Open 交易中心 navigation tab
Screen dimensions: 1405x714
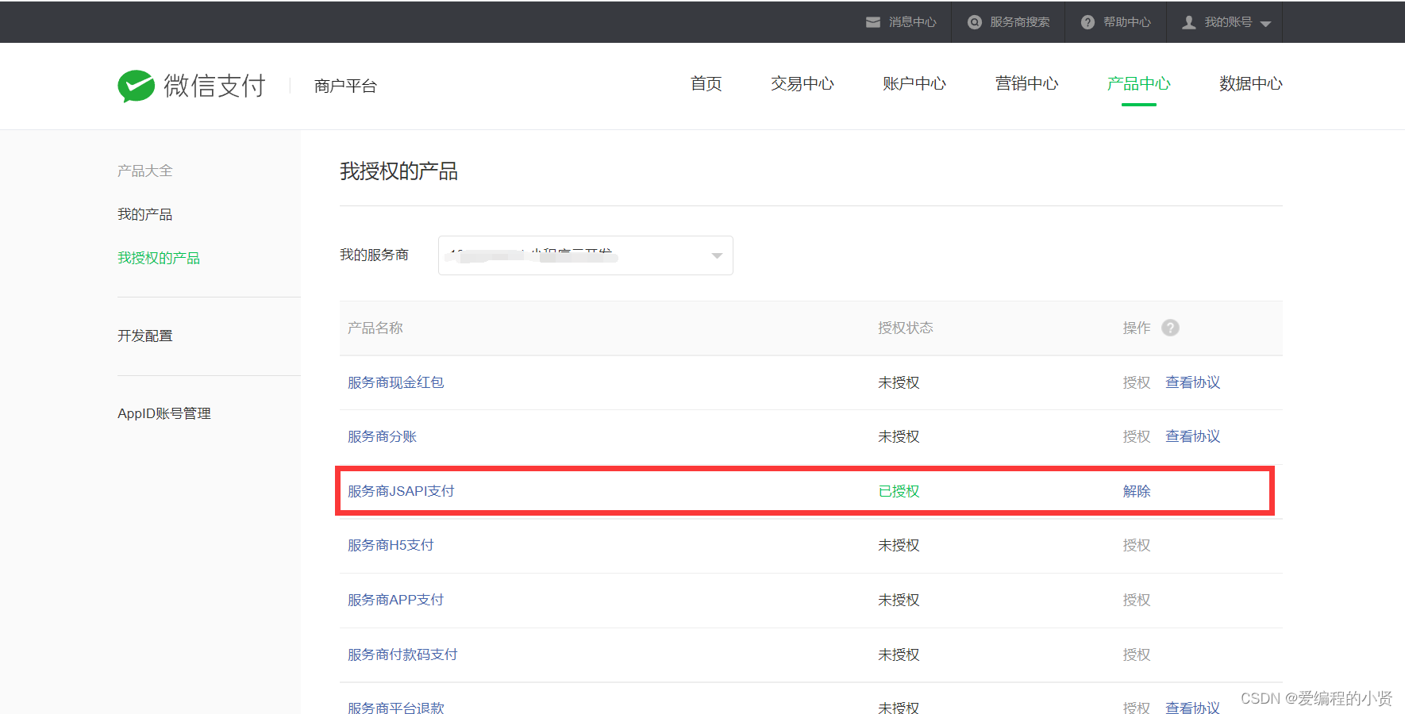(x=803, y=83)
